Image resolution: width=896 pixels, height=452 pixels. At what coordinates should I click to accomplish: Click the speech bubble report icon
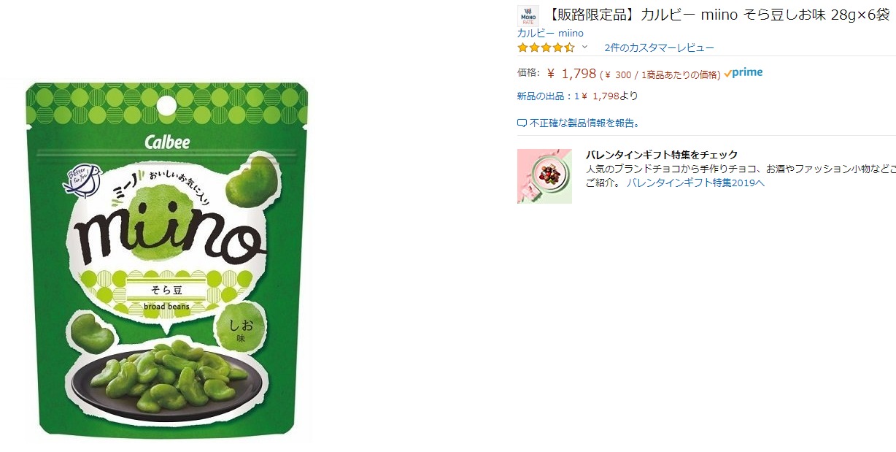coord(522,123)
